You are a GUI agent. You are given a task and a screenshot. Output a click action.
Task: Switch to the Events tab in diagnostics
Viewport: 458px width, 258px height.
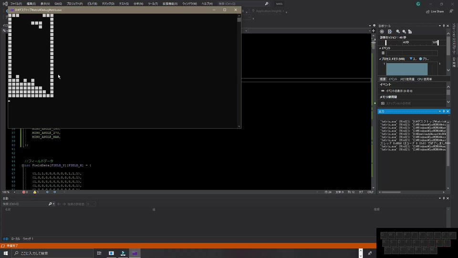[393, 79]
